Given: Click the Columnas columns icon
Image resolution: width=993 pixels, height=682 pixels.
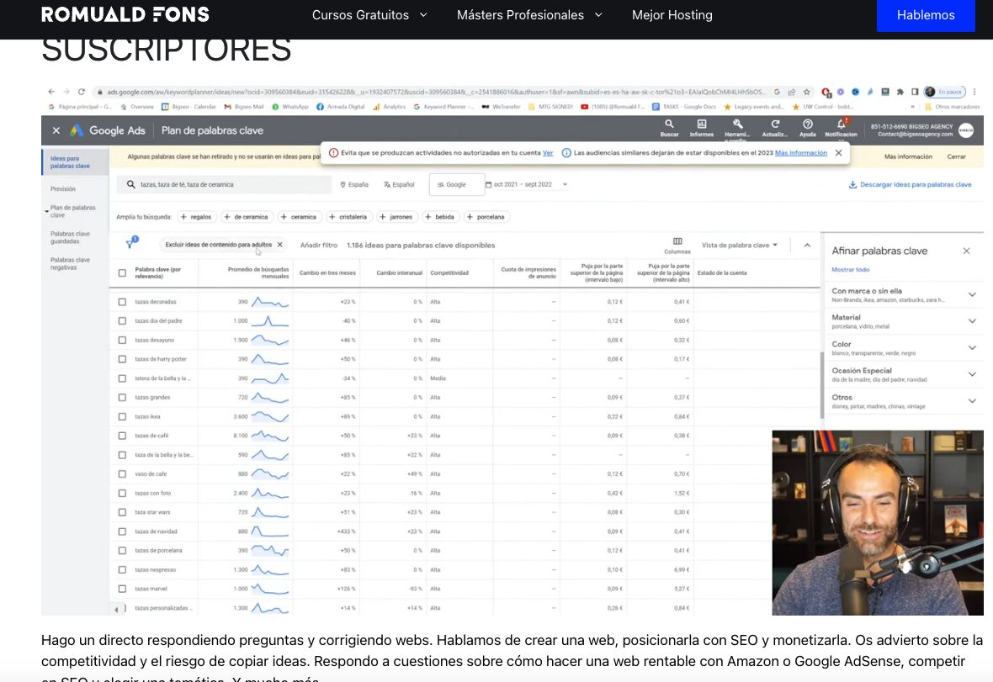Looking at the screenshot, I should [x=677, y=241].
